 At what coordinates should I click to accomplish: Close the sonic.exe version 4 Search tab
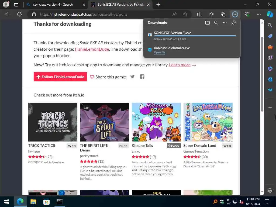pos(84,5)
